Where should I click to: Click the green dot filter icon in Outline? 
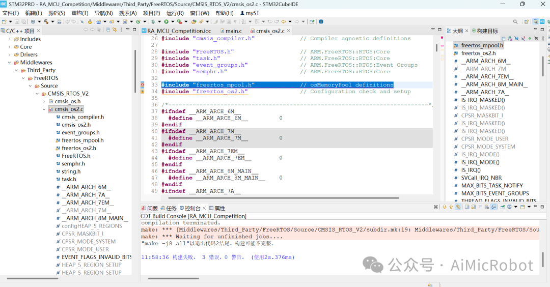(x=530, y=38)
